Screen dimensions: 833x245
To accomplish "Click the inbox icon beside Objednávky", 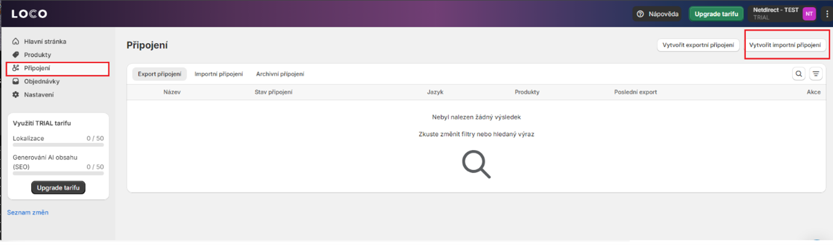I will click(x=16, y=82).
